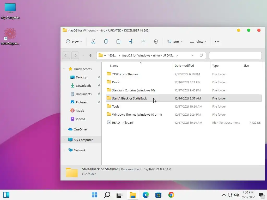Viewport: 267px width, 200px height.
Task: Launch Microsoft Edge from the taskbar
Action: [x=145, y=195]
